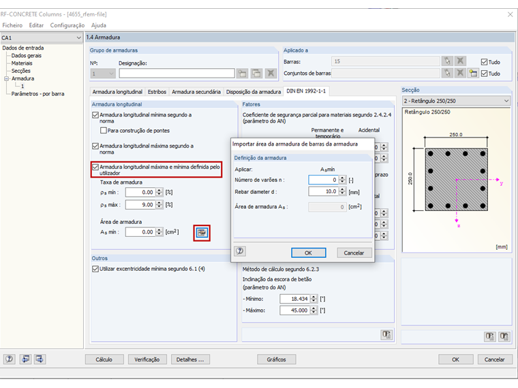This screenshot has height=388, width=518.
Task: Click the Número de varões n input field
Action: point(324,180)
